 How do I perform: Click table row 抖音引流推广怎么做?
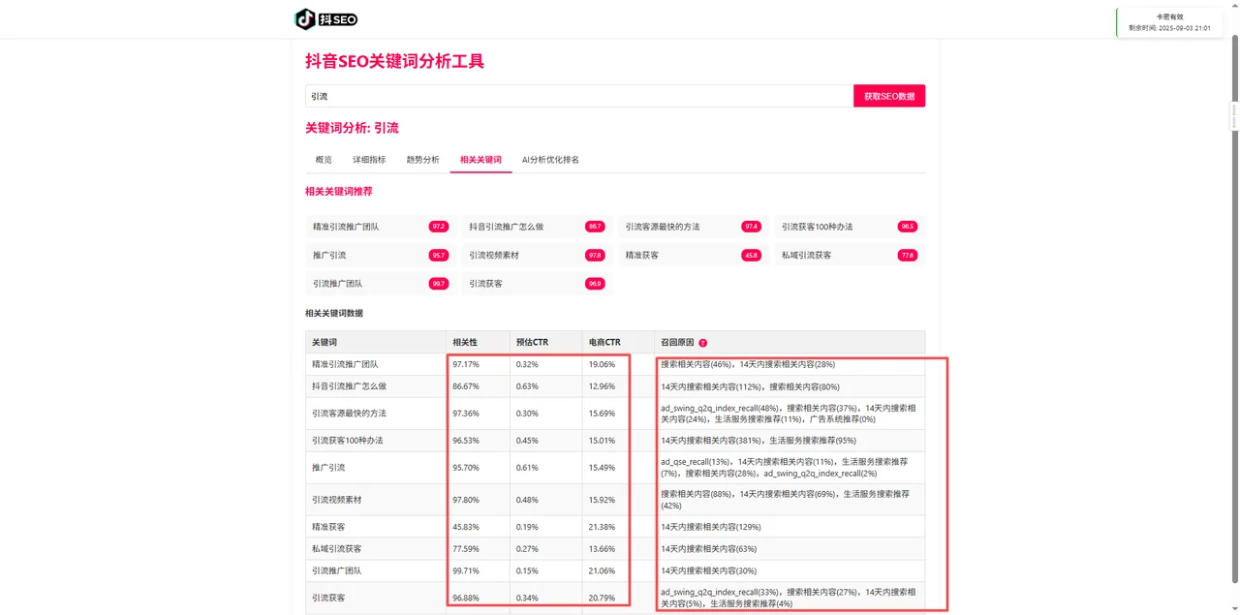[615, 386]
